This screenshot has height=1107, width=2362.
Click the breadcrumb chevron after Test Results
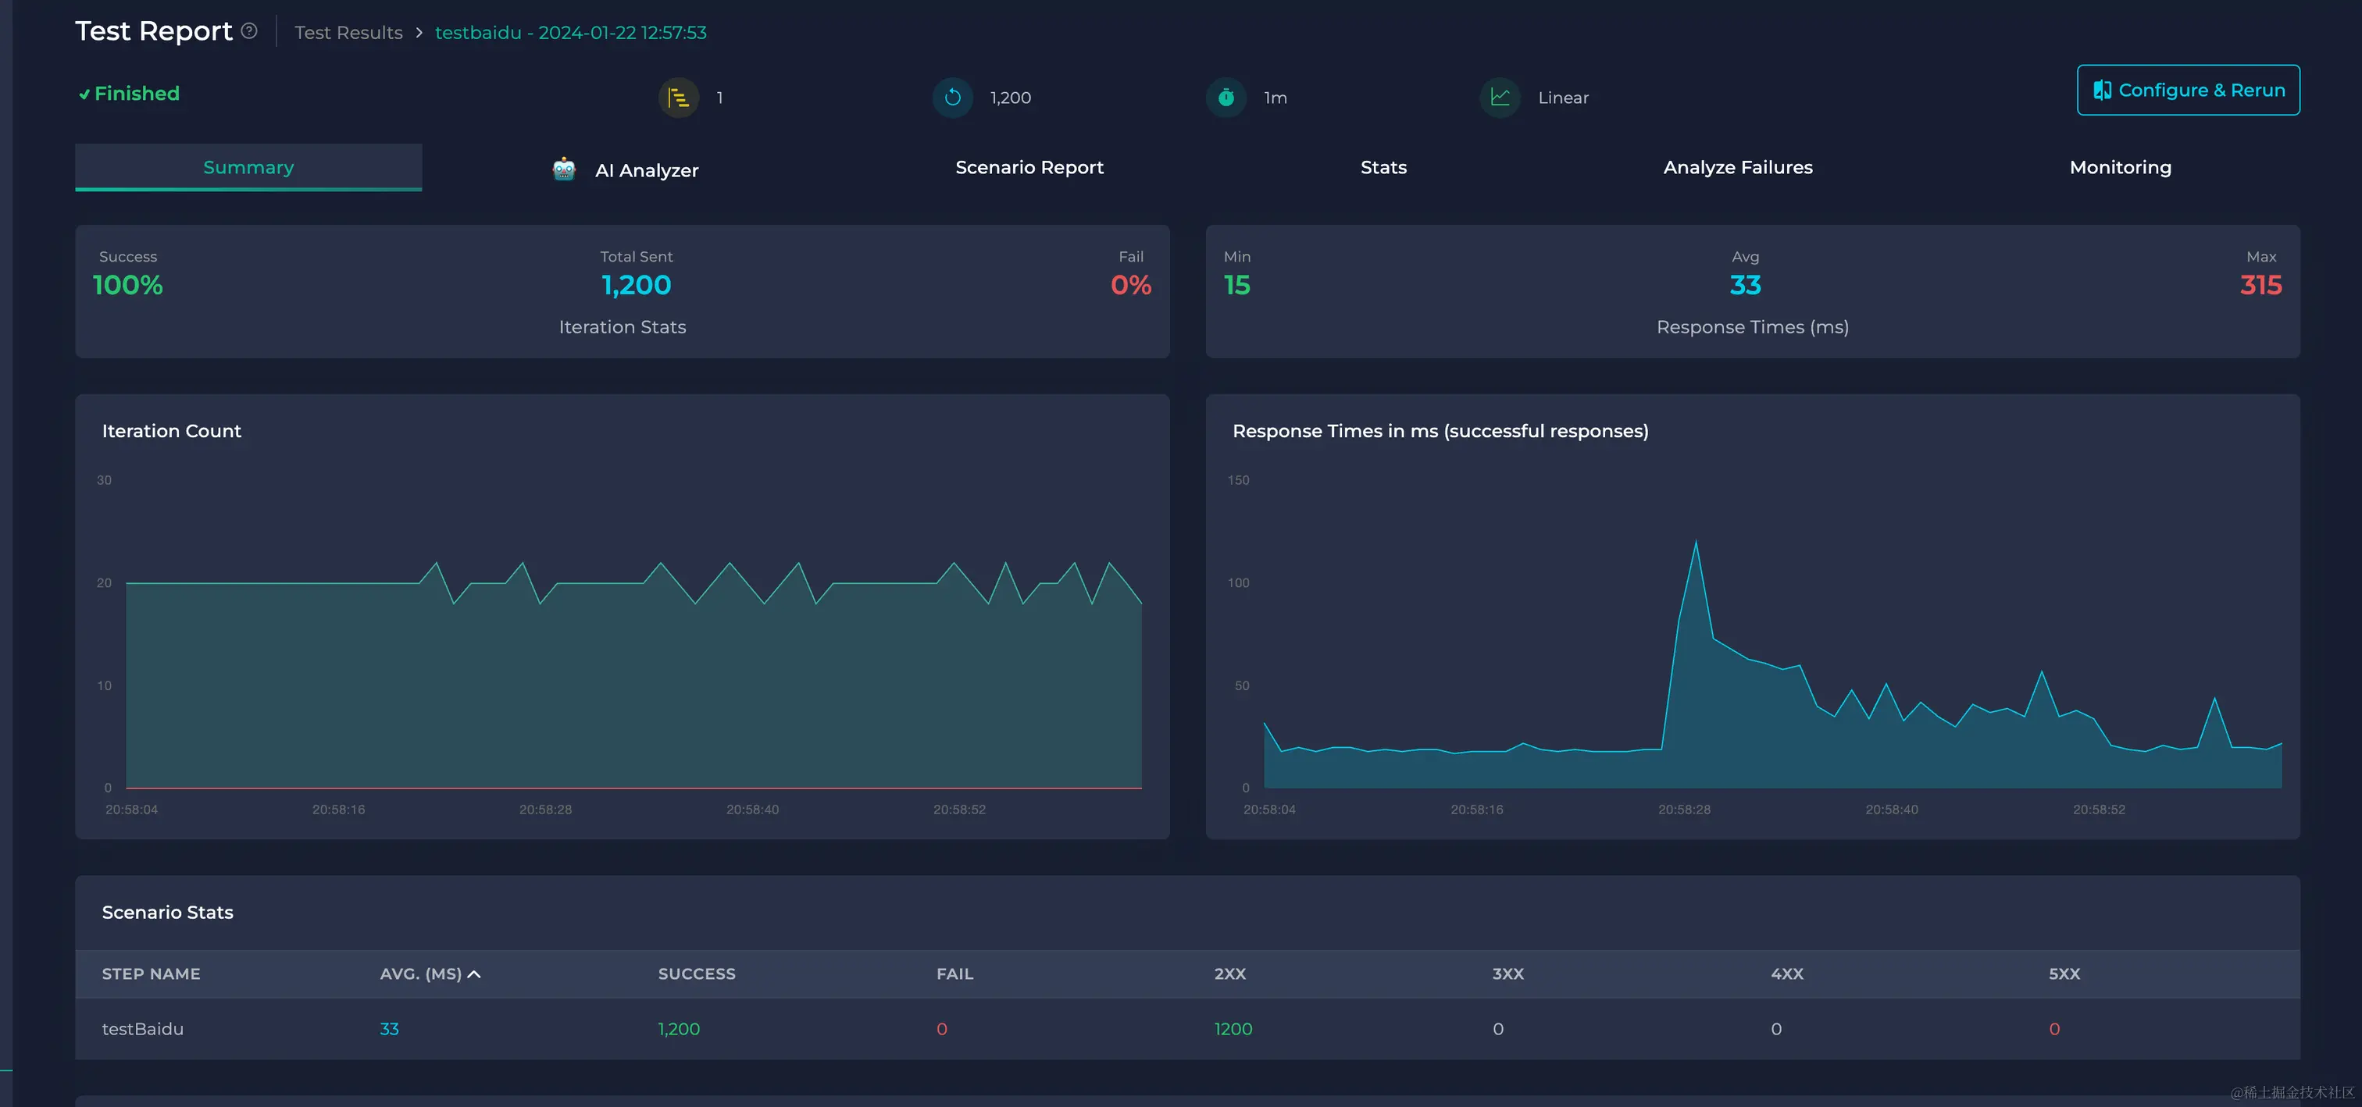click(419, 33)
